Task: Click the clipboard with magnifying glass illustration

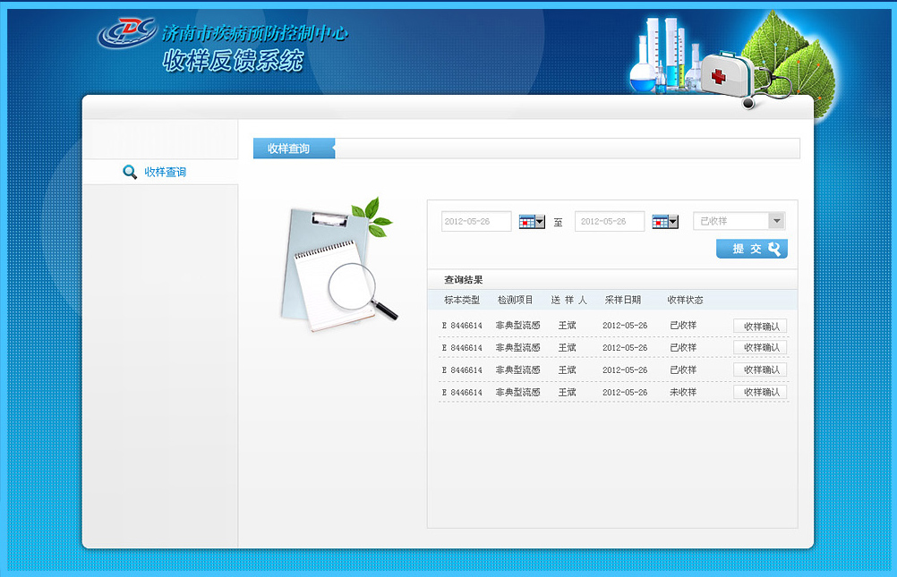Action: pyautogui.click(x=337, y=267)
